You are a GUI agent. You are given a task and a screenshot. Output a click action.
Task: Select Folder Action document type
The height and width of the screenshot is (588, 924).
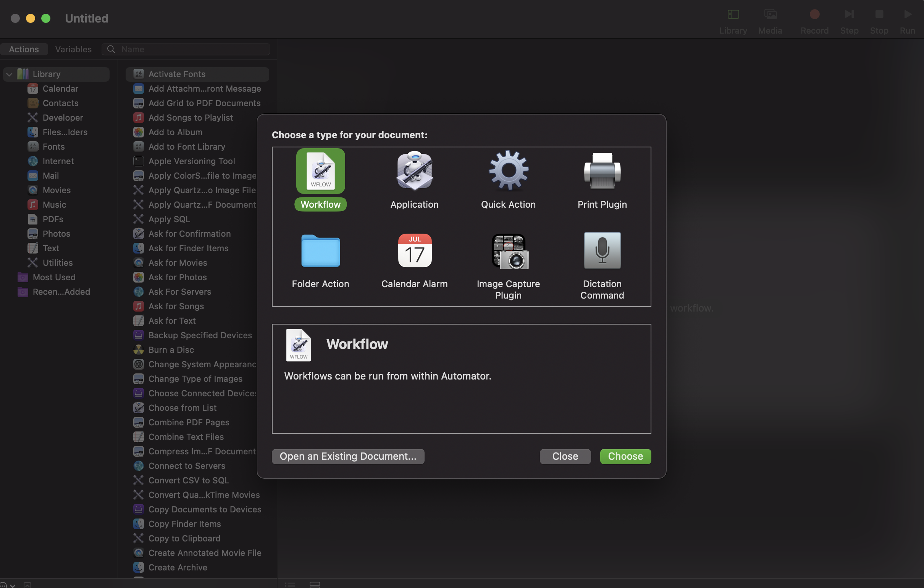point(320,251)
